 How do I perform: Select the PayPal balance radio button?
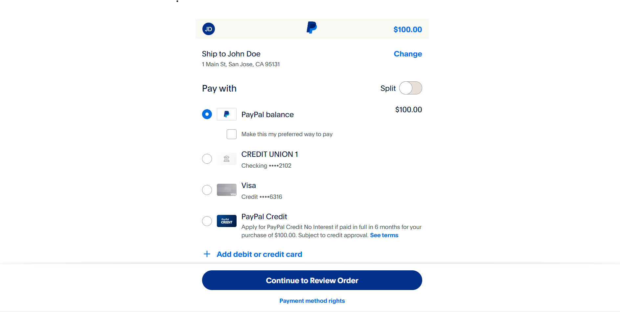pyautogui.click(x=207, y=114)
